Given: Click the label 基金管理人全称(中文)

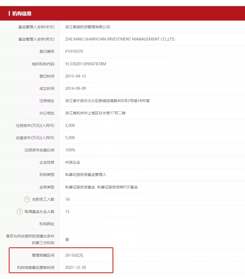Looking at the screenshot, I should (x=36, y=27).
